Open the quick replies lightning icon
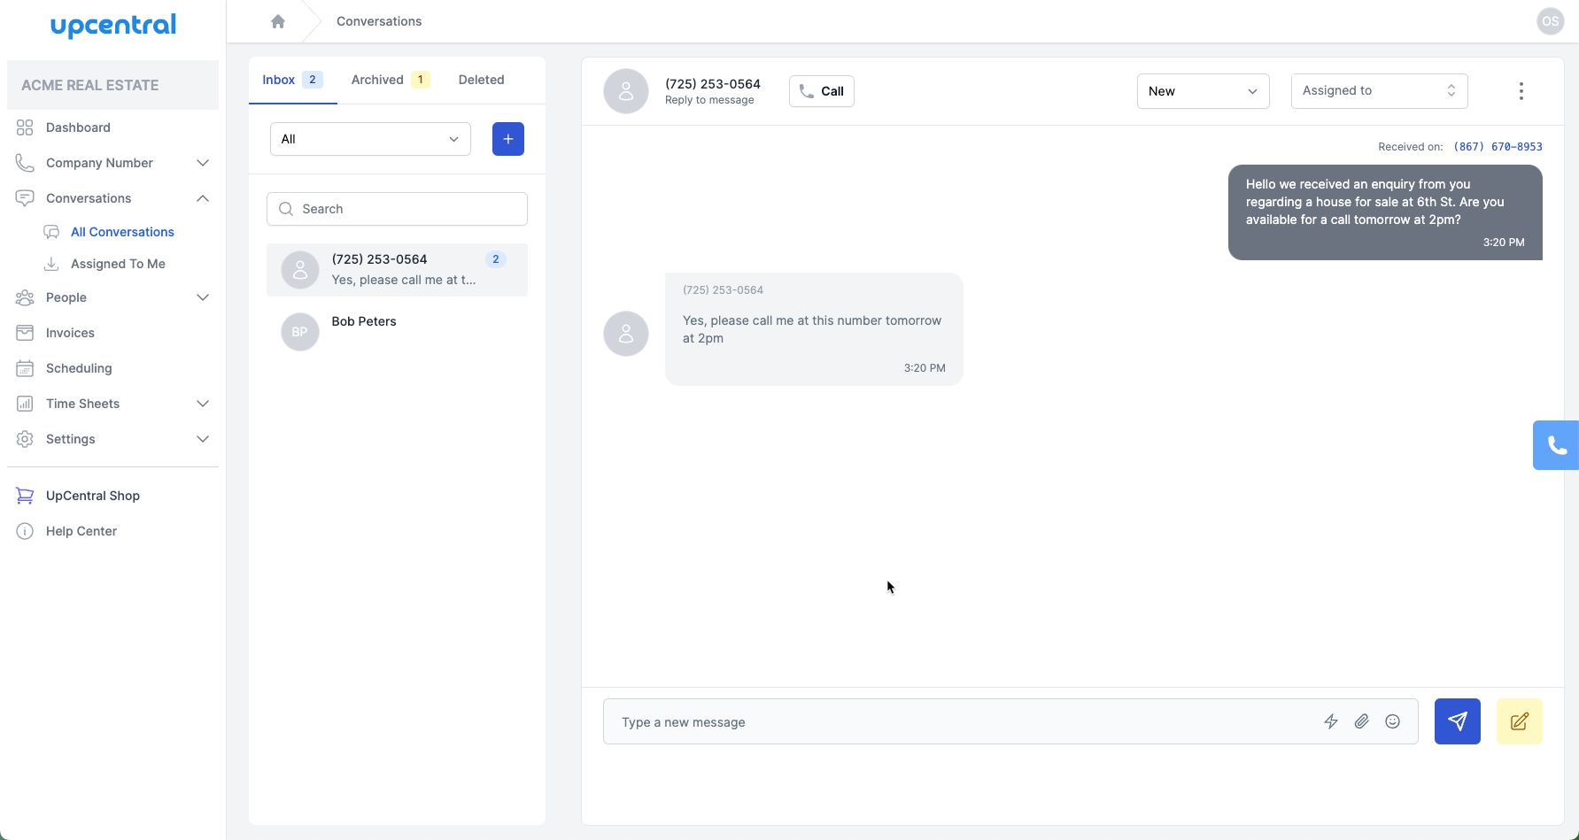Screen dimensions: 1579x840 click(x=1331, y=721)
